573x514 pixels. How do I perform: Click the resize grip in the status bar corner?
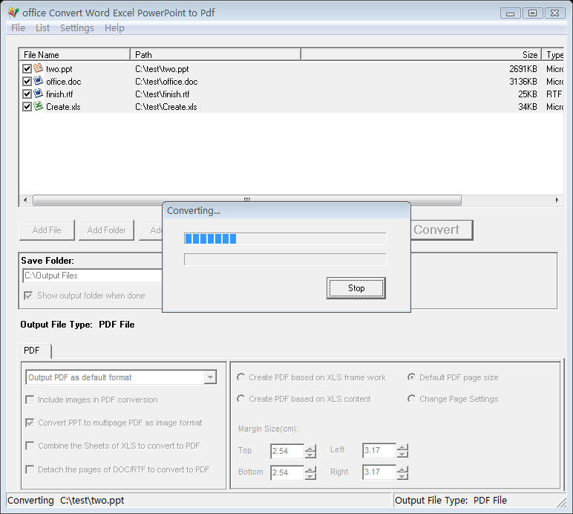(x=562, y=503)
